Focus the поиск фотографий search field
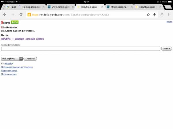The image size is (173, 129). [81, 49]
